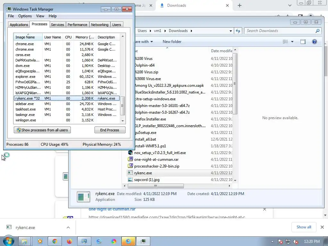Open a new Chrome tab
The image size is (328, 246).
pyautogui.click(x=240, y=5)
